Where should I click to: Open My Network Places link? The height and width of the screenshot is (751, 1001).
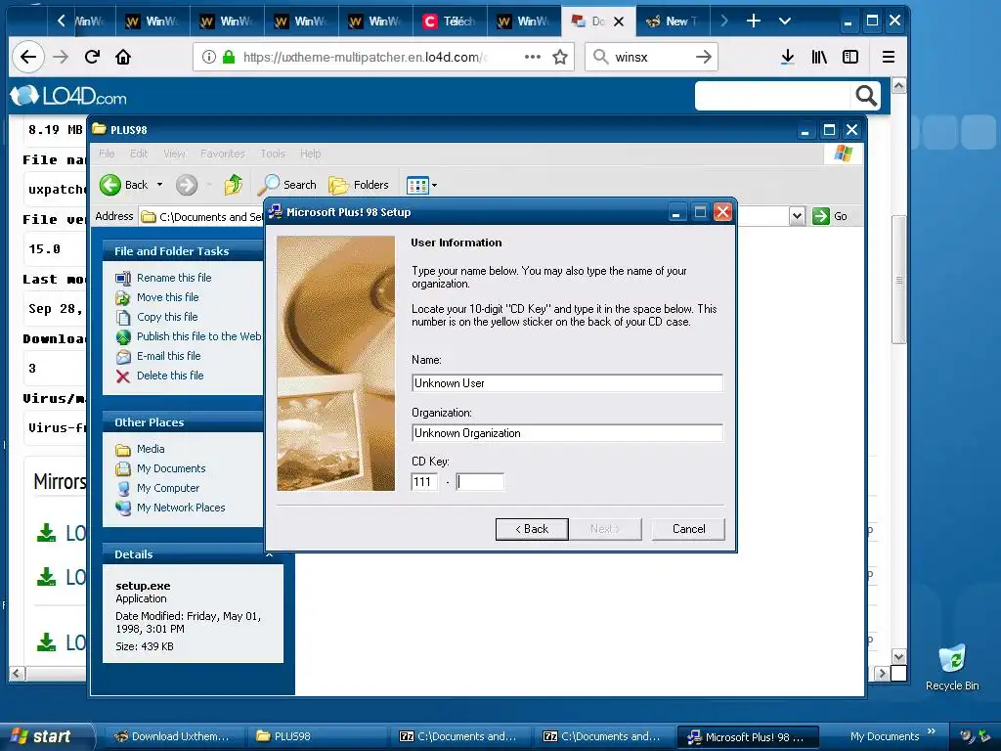[181, 508]
